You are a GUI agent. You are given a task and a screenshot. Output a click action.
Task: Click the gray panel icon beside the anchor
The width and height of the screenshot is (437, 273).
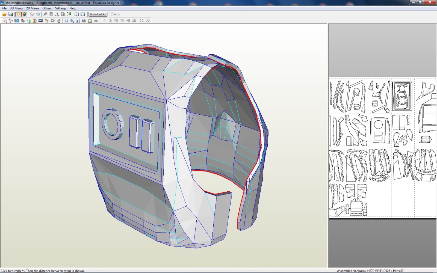63,14
